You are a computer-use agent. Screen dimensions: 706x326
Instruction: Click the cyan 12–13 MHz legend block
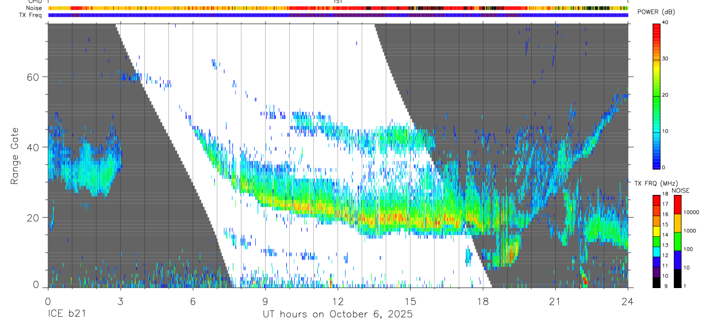coord(656,251)
